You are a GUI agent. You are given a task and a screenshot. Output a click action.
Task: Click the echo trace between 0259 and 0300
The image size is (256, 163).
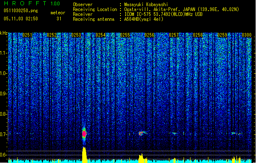point(236,133)
